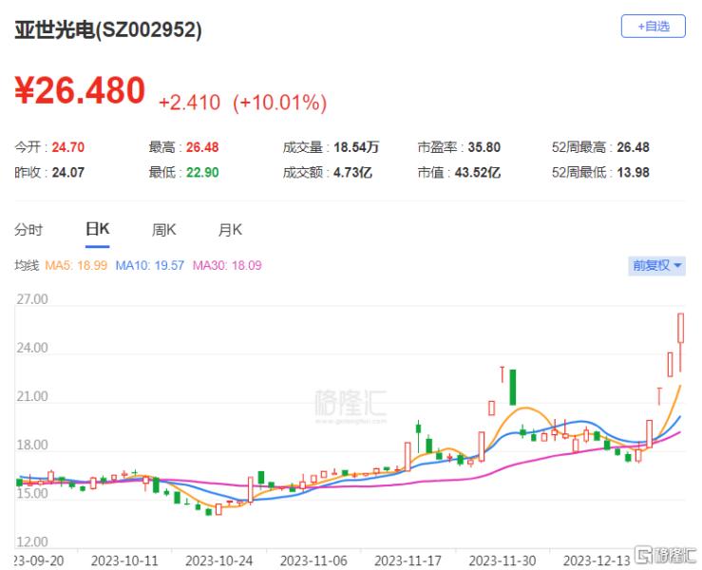
Task: Expand the 前复权 adjustment dropdown
Action: click(x=656, y=265)
